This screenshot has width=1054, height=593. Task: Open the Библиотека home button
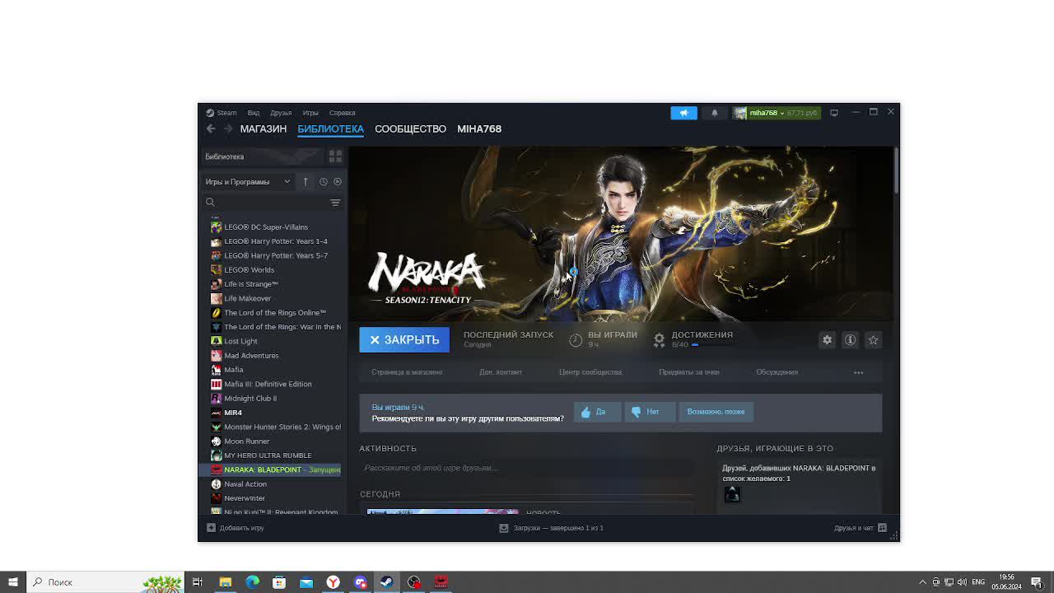[262, 156]
